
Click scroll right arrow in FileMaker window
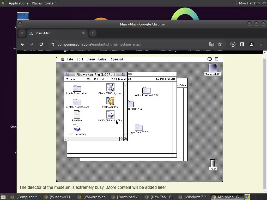pyautogui.click(x=121, y=139)
